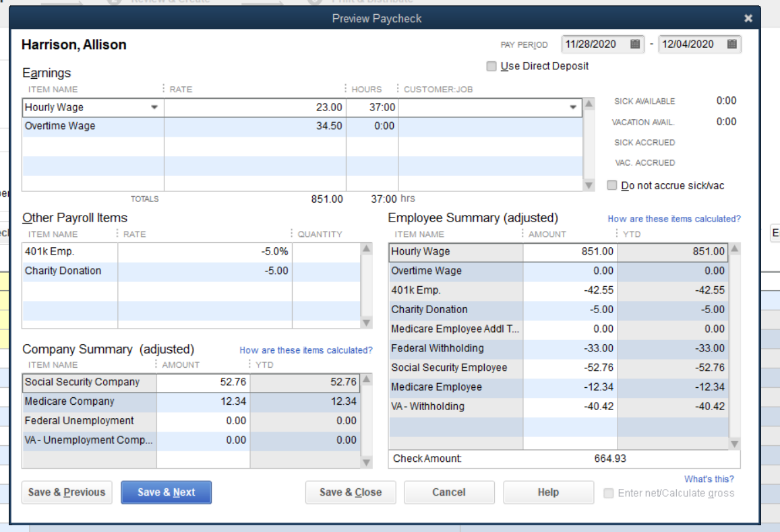Open the pay period start date calendar

pos(635,44)
